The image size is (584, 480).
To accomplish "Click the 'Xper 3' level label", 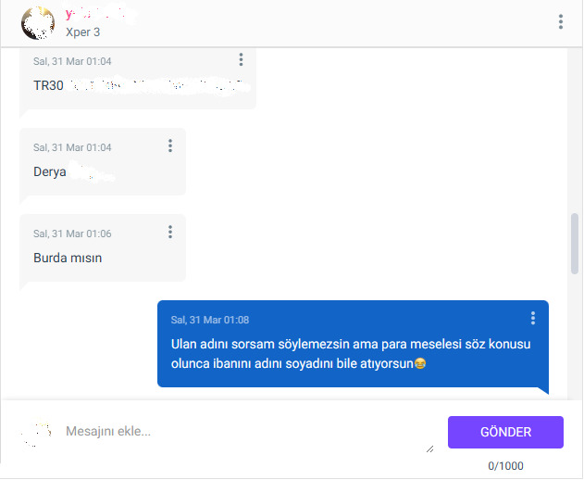I will coord(83,32).
